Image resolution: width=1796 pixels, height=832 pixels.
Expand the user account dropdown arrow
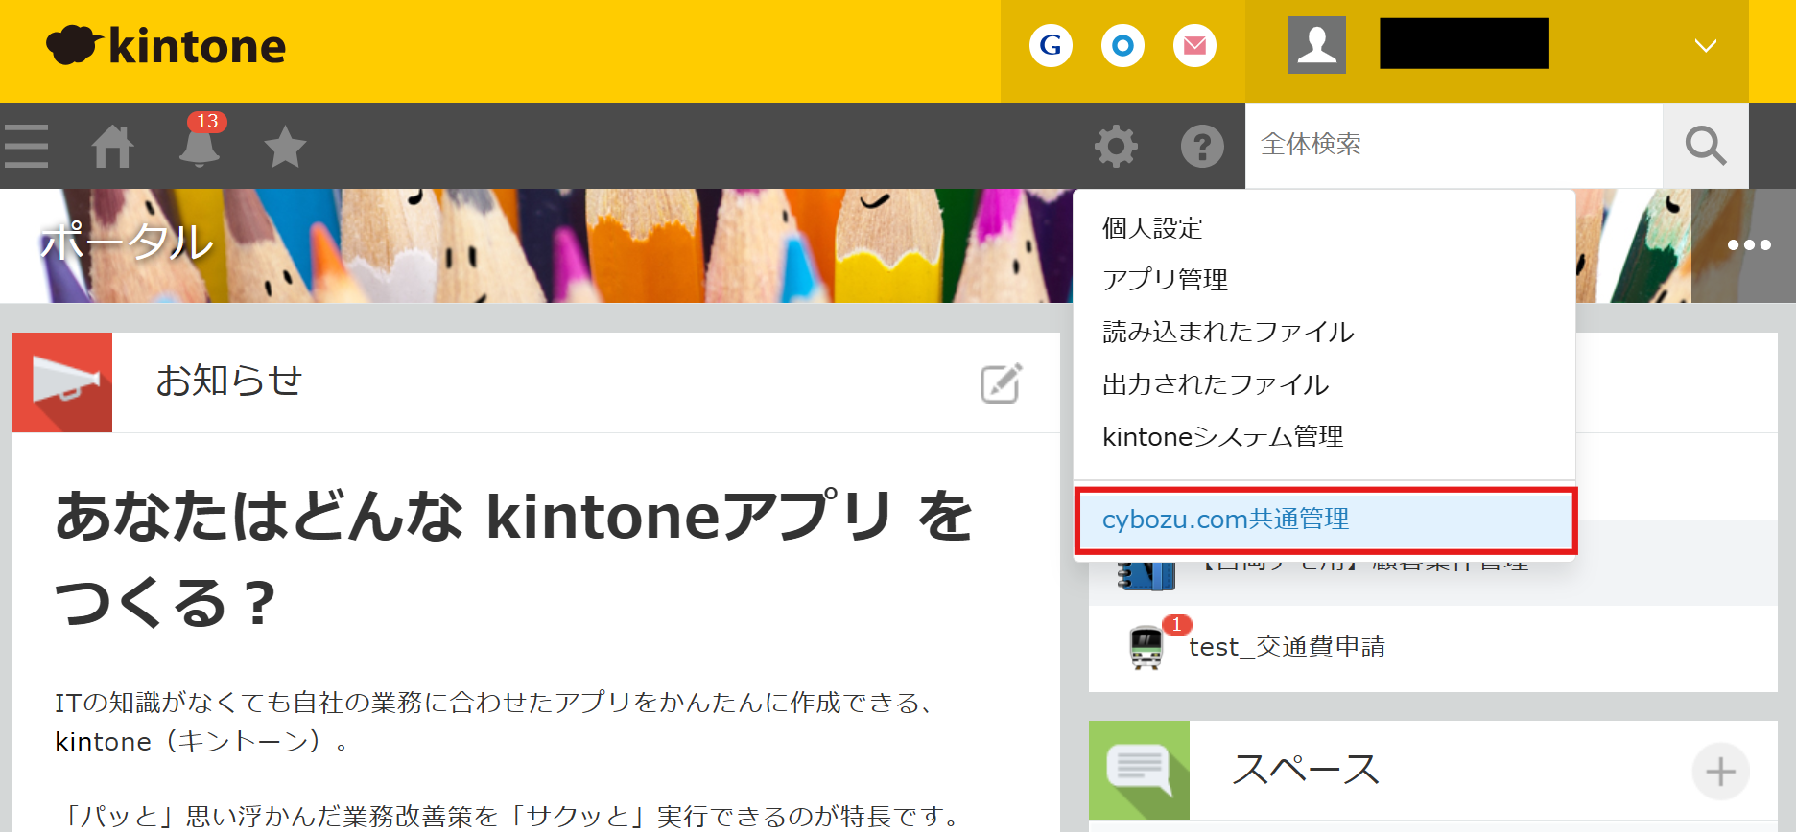(x=1705, y=45)
